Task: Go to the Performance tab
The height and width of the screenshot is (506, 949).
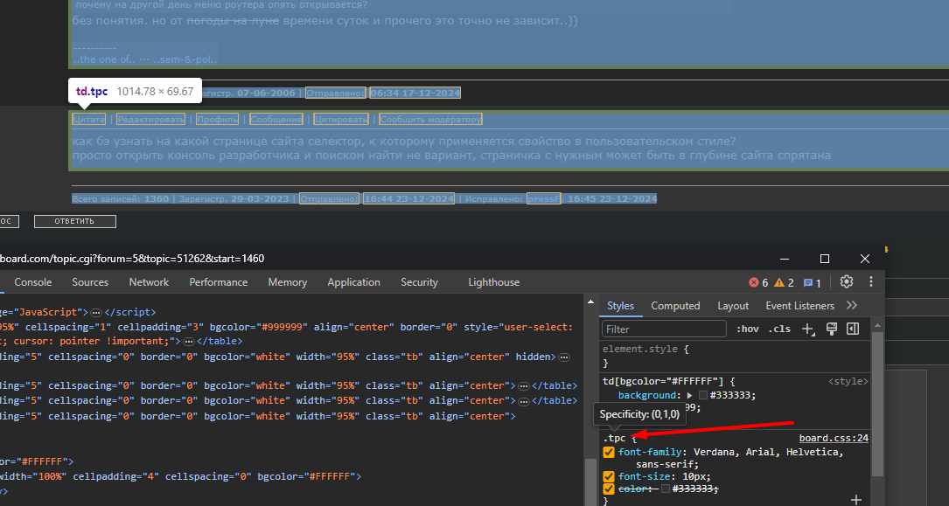Action: [219, 282]
